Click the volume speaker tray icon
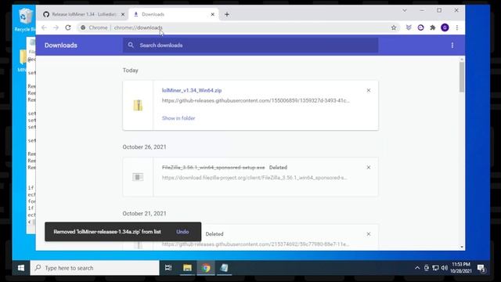The width and height of the screenshot is (501, 282). point(445,268)
